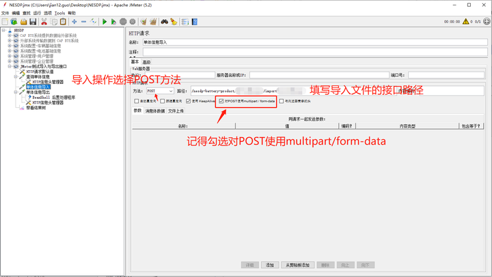The image size is (492, 277).
Task: Click the New test plan icon
Action: (x=5, y=22)
